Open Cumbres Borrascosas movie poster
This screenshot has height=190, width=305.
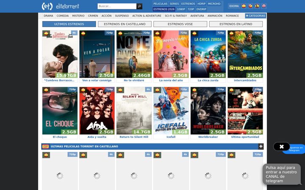(60, 54)
